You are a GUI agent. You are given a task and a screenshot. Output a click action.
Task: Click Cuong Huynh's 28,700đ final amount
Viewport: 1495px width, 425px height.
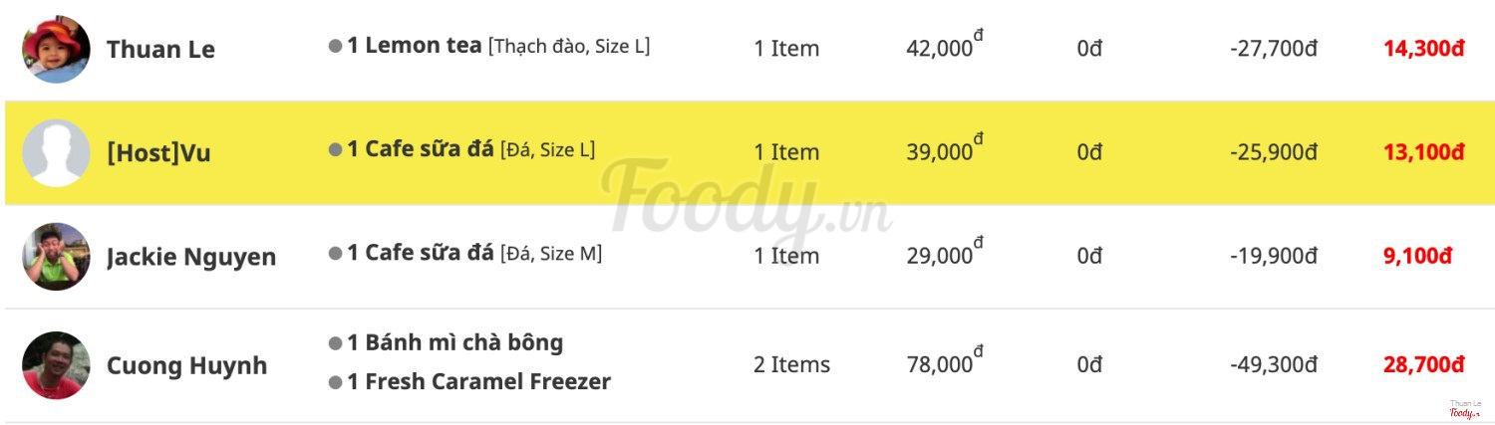pos(1423,365)
